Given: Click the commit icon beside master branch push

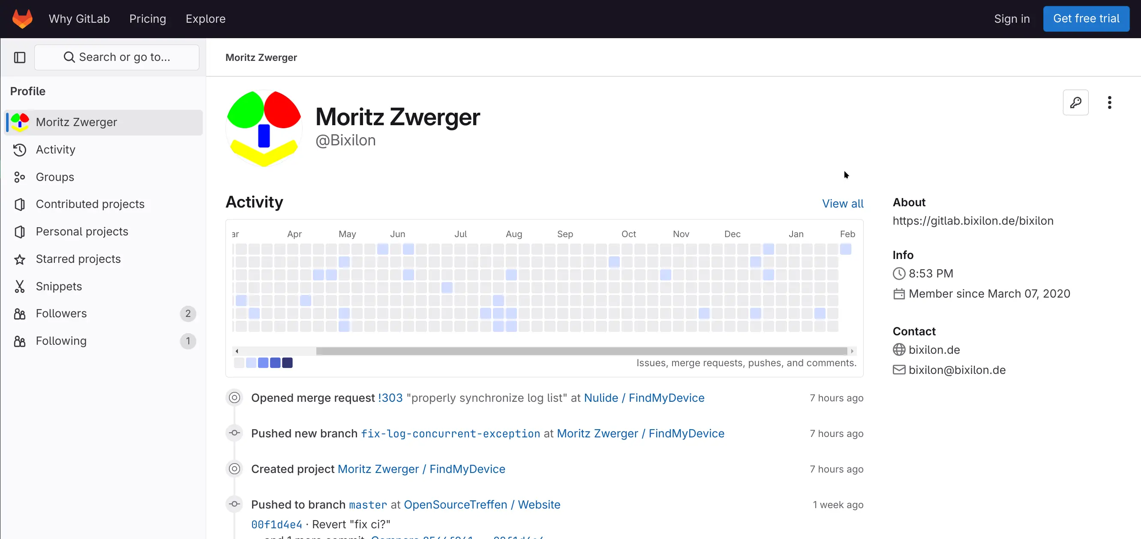Looking at the screenshot, I should (234, 504).
